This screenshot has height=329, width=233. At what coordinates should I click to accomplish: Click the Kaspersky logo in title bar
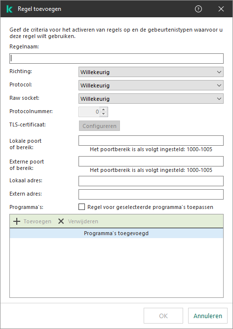coord(9,9)
